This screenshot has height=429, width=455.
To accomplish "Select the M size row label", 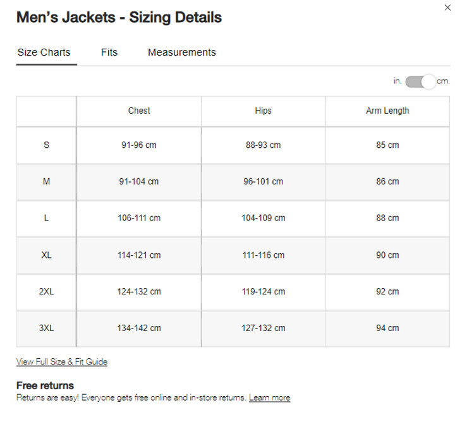I will [46, 182].
